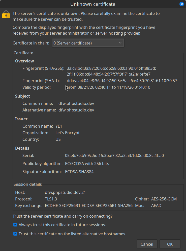Viewport: 186px width, 251px height.
Task: Click the Let's Encrypt organization value
Action: 67,133
